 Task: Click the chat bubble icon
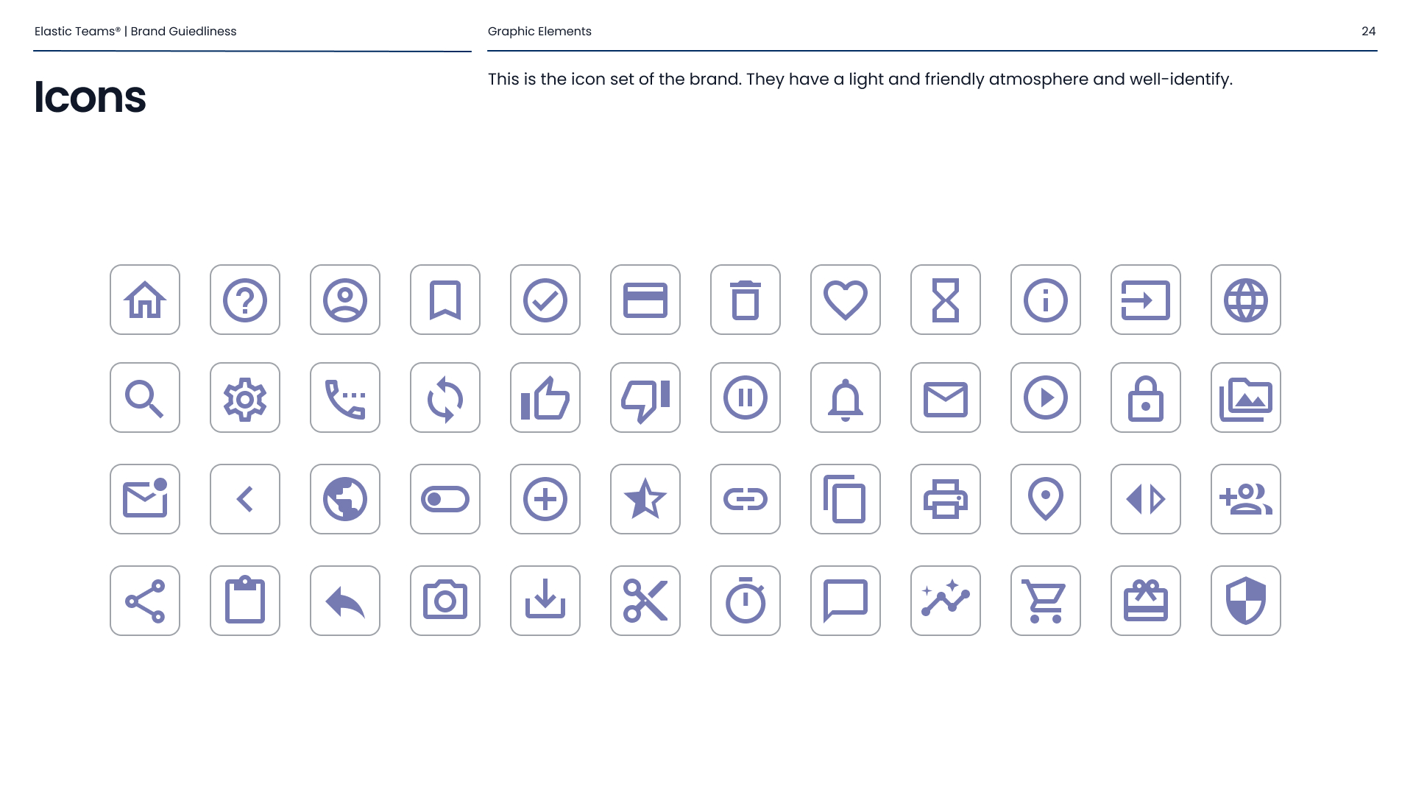click(846, 601)
